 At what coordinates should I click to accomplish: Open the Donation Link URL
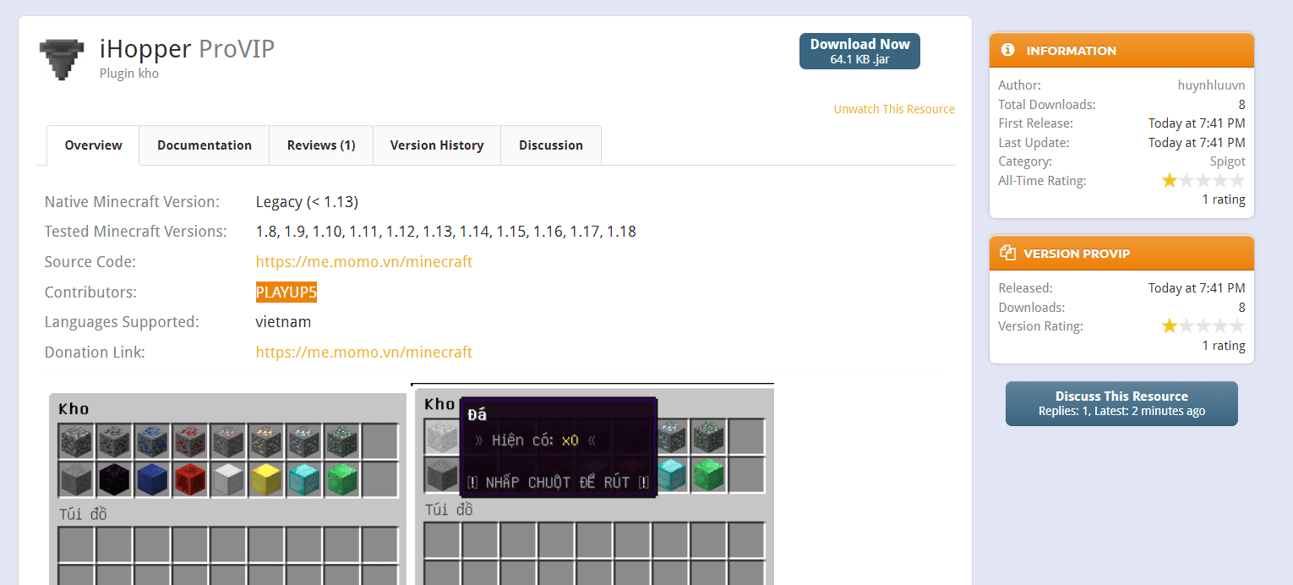tap(364, 353)
